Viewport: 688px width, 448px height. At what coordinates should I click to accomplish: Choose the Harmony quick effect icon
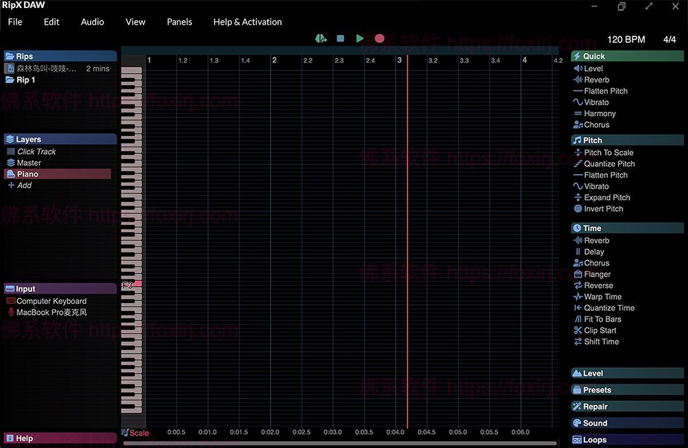(x=578, y=114)
